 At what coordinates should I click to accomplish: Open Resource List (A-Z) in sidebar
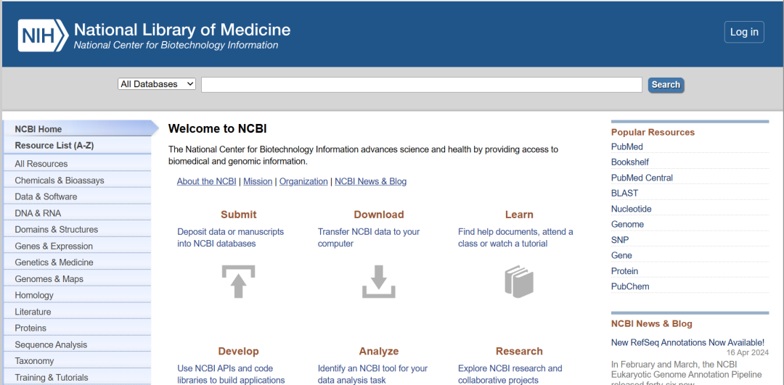click(77, 145)
